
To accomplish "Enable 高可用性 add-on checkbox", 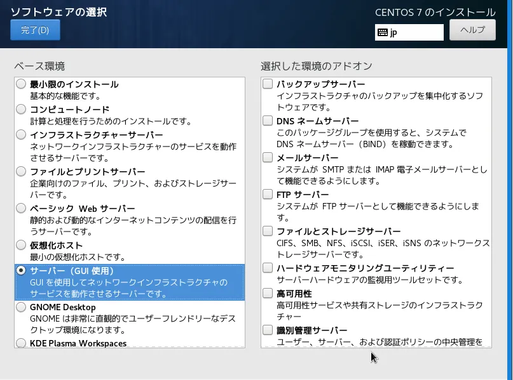I will click(x=268, y=293).
